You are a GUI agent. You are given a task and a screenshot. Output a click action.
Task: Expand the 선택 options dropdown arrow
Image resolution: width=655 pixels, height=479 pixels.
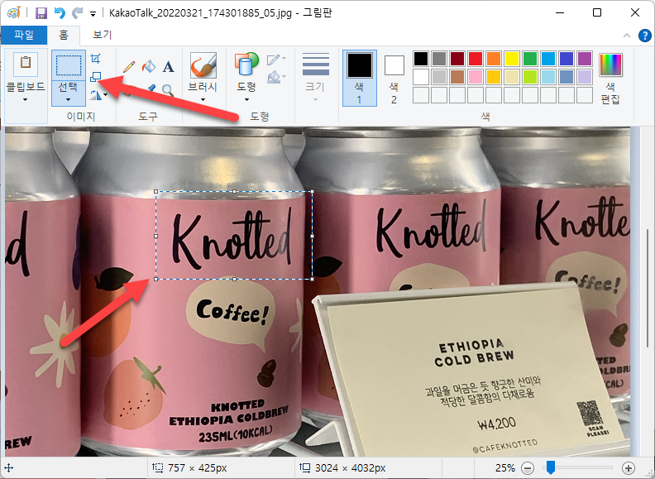click(68, 100)
